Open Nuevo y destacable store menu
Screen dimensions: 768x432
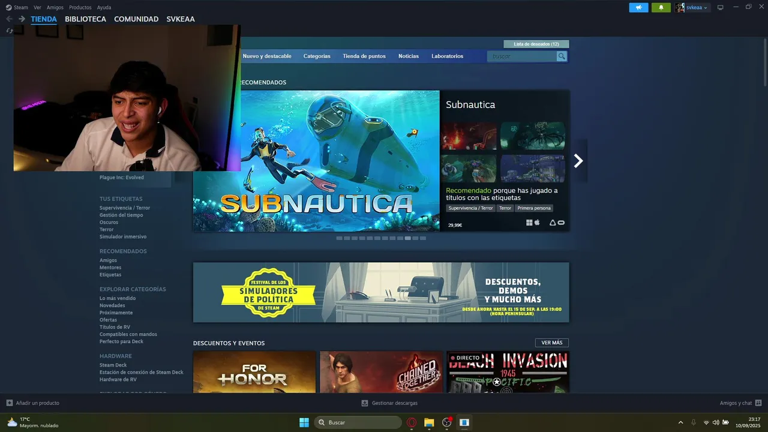tap(267, 56)
